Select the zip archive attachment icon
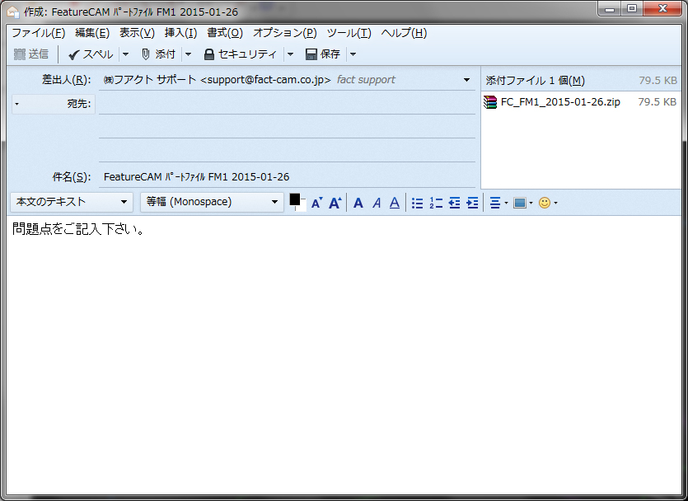 pyautogui.click(x=490, y=102)
